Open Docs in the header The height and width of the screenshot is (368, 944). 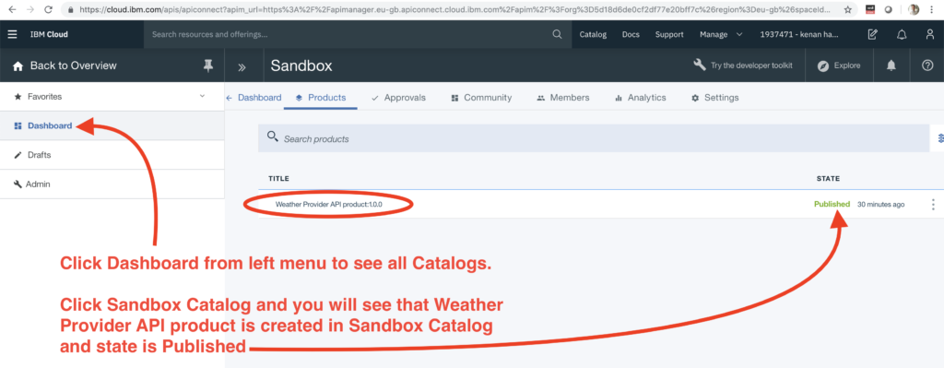pos(631,34)
